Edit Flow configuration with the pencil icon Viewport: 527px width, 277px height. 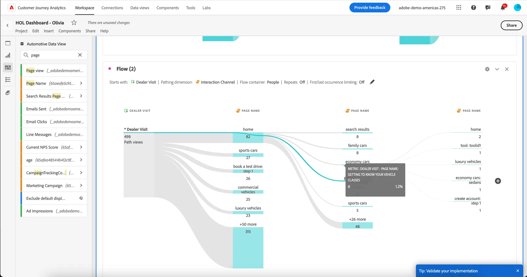coord(372,82)
